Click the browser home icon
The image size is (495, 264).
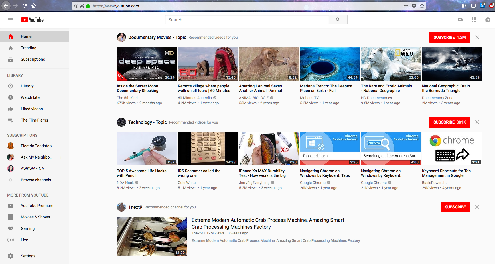34,6
